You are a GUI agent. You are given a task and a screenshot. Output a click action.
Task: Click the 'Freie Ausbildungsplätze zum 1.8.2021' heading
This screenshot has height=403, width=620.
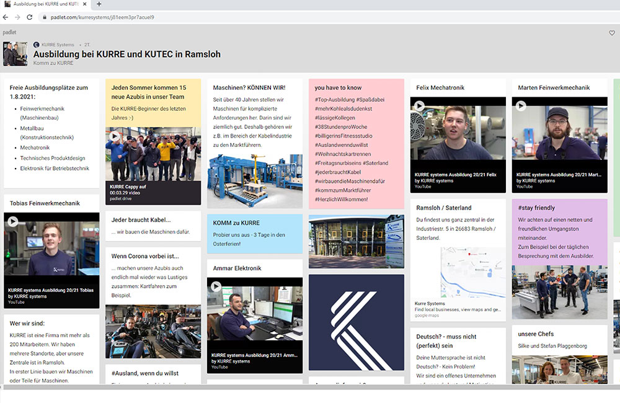coord(48,92)
